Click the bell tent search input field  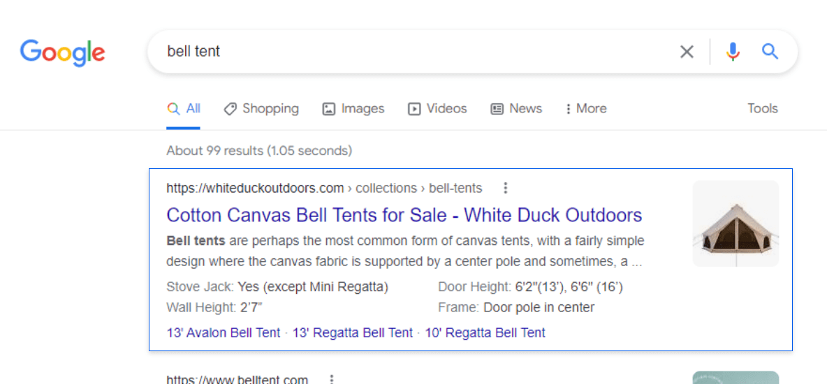tap(417, 52)
